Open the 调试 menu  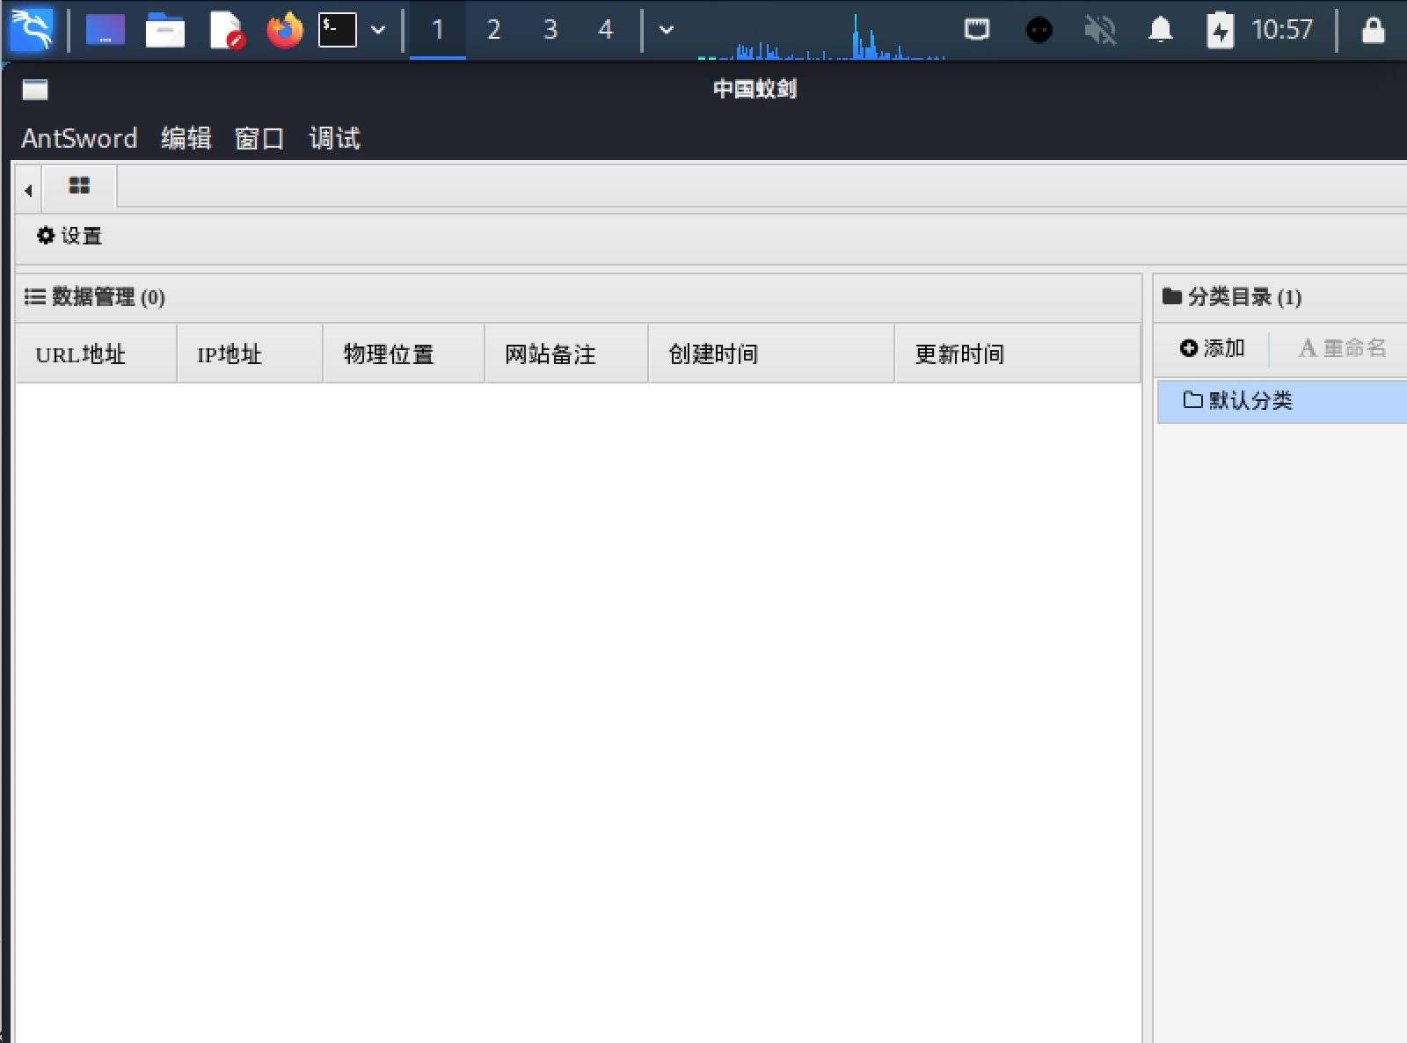pyautogui.click(x=334, y=138)
